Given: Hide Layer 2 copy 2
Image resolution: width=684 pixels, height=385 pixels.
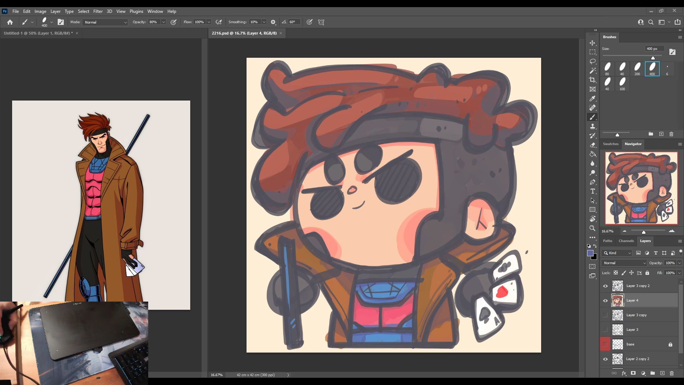Looking at the screenshot, I should [x=605, y=359].
